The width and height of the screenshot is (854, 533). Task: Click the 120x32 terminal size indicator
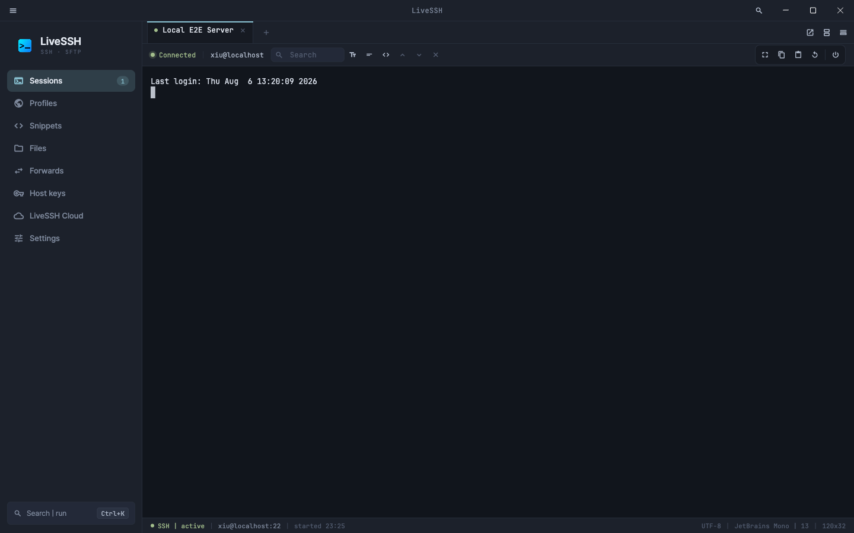834,526
